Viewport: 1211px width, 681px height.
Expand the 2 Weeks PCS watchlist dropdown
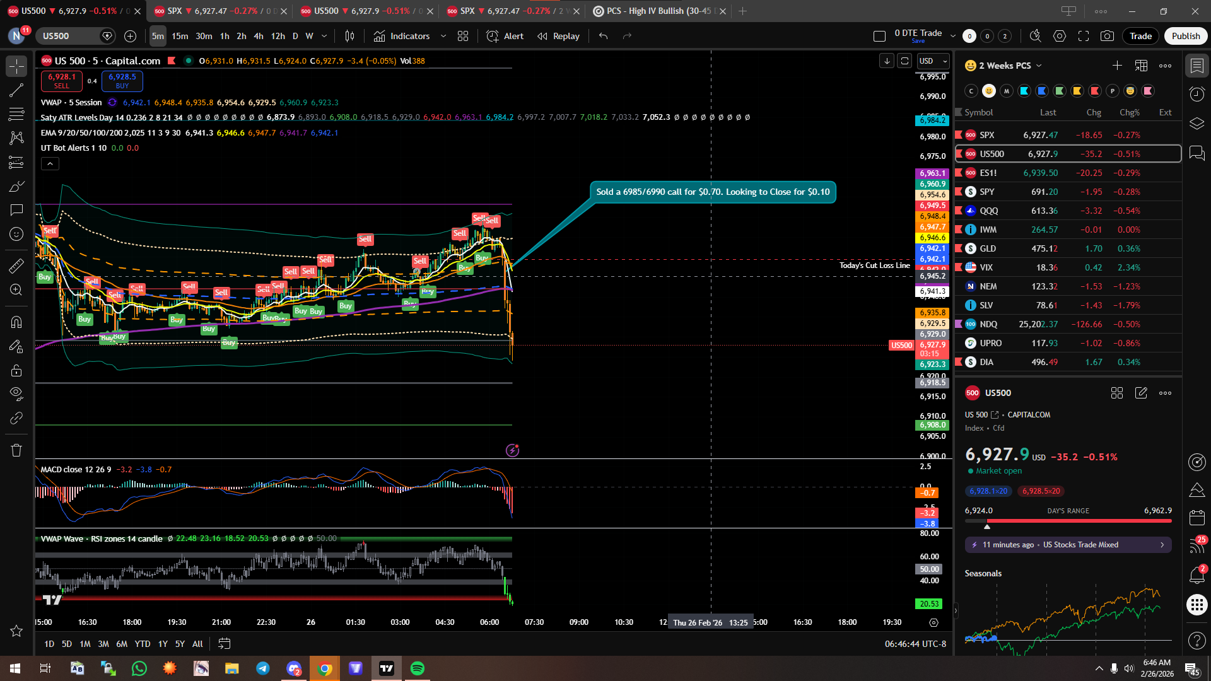click(1039, 66)
